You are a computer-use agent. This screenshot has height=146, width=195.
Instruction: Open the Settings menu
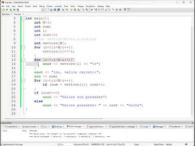(x=100, y=6)
